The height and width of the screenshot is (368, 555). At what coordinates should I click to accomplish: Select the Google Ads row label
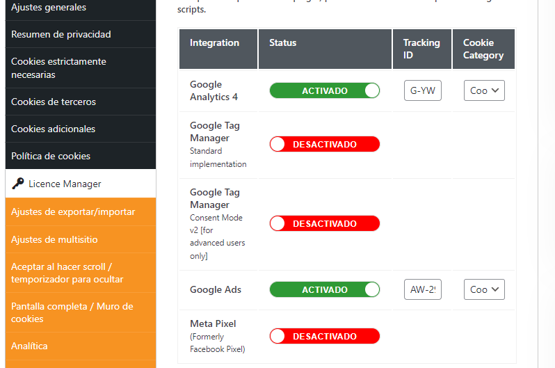(x=216, y=289)
